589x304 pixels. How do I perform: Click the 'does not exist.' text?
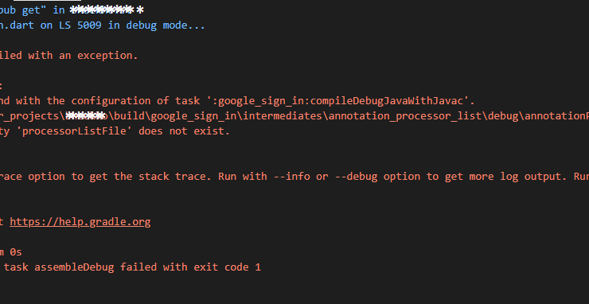[185, 131]
